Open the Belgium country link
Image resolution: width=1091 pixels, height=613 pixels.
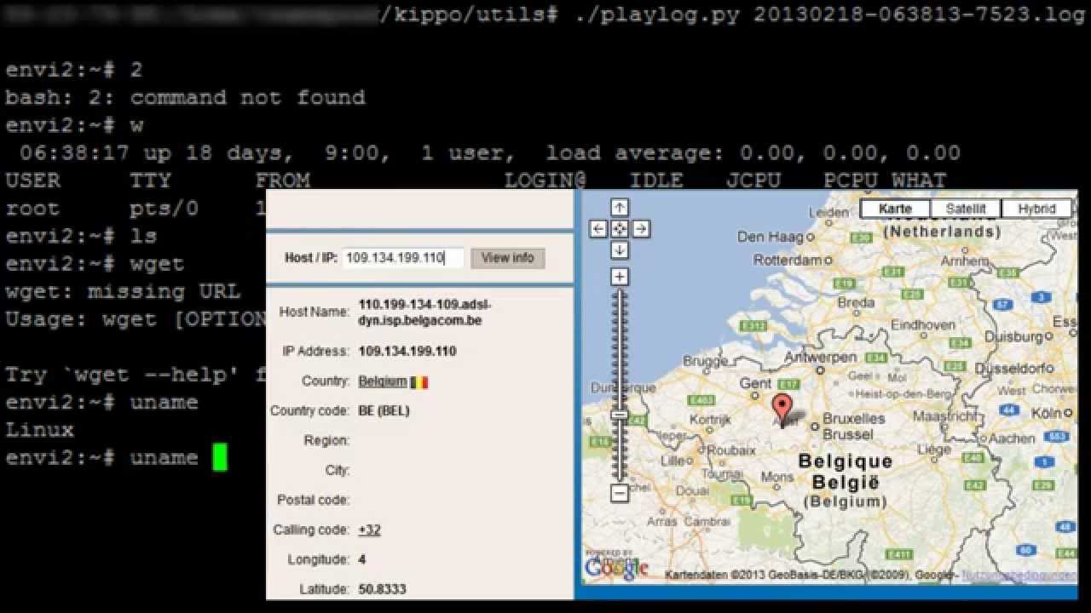coord(383,381)
